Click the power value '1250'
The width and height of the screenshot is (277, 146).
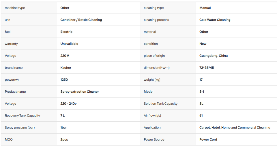(x=64, y=79)
